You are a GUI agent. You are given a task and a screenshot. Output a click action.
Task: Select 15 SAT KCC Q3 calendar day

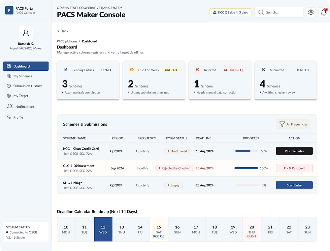pos(159,229)
